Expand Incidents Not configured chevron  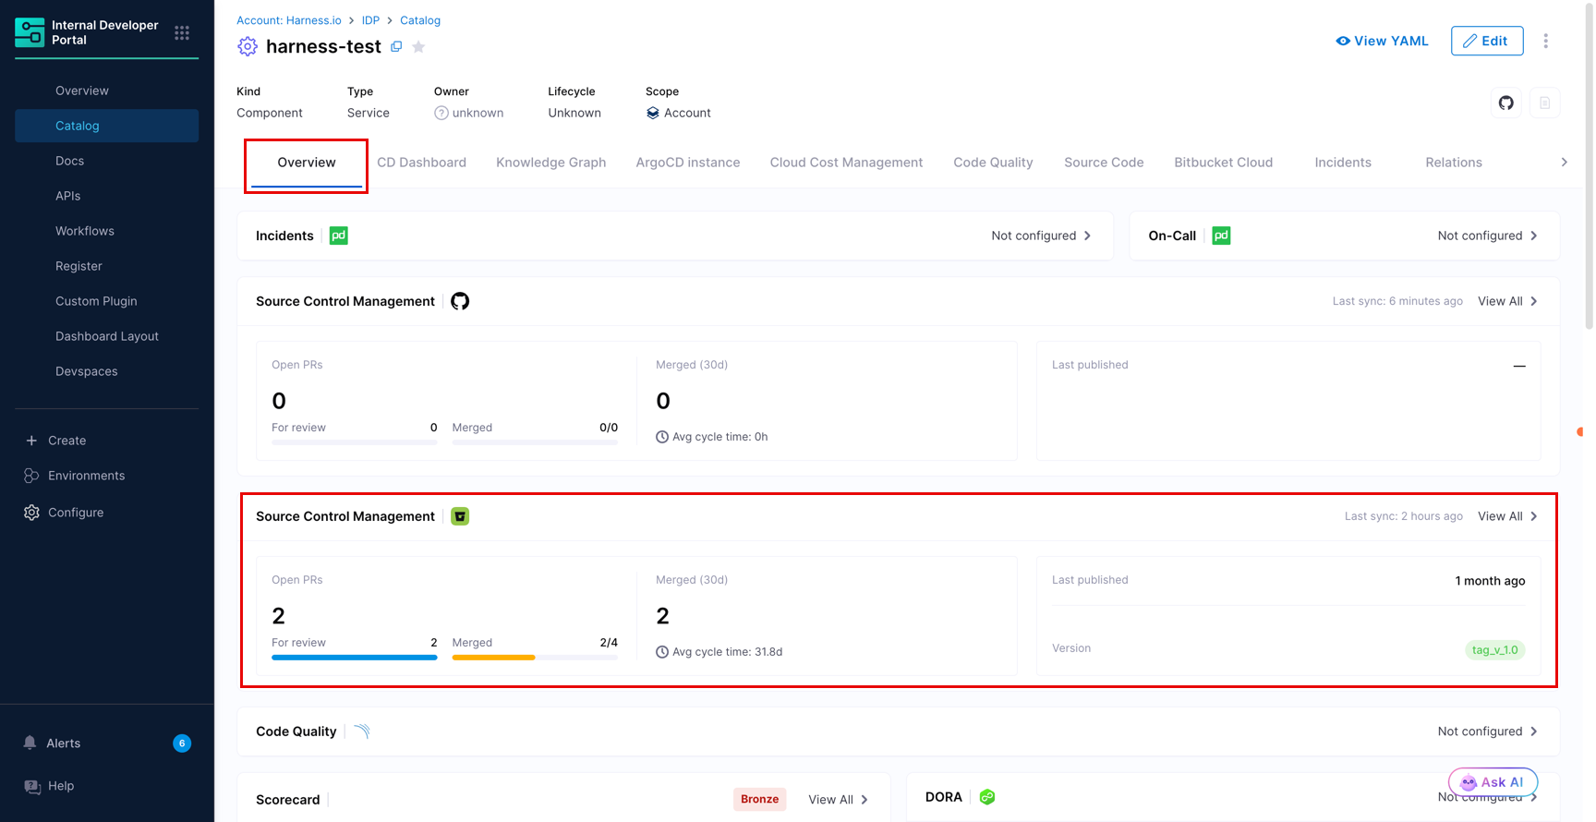pyautogui.click(x=1088, y=236)
